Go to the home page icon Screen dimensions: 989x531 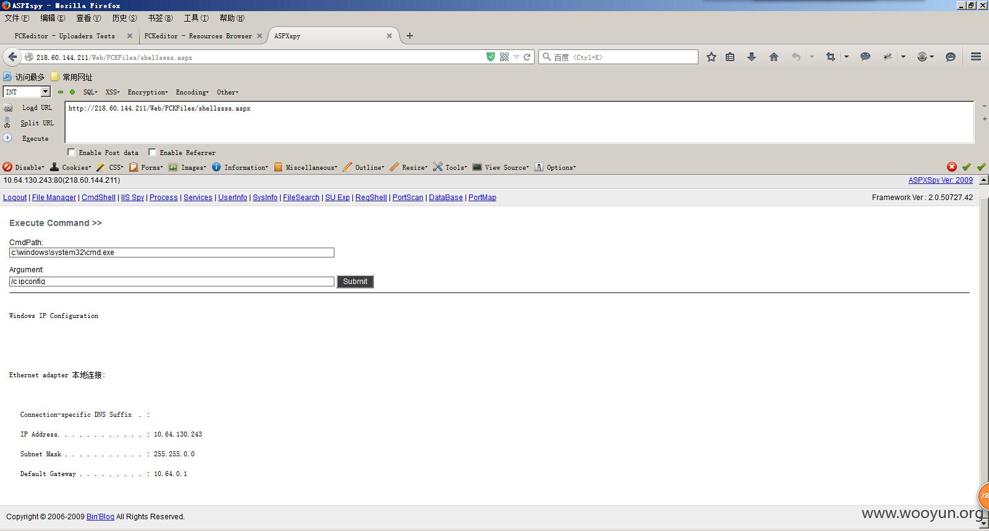773,57
